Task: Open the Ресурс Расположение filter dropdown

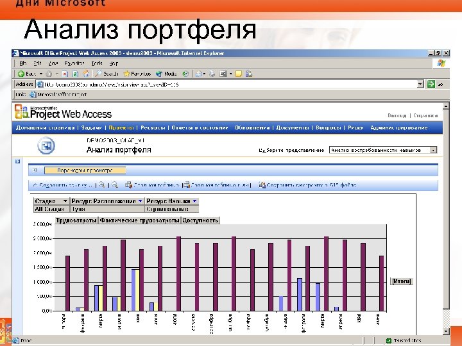Action: 141,201
